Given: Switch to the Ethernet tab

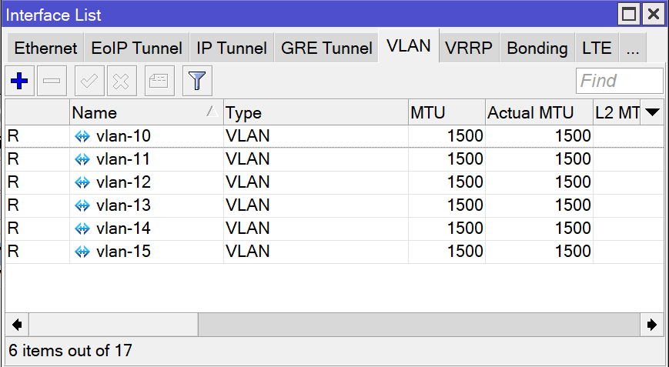Looking at the screenshot, I should click(45, 48).
